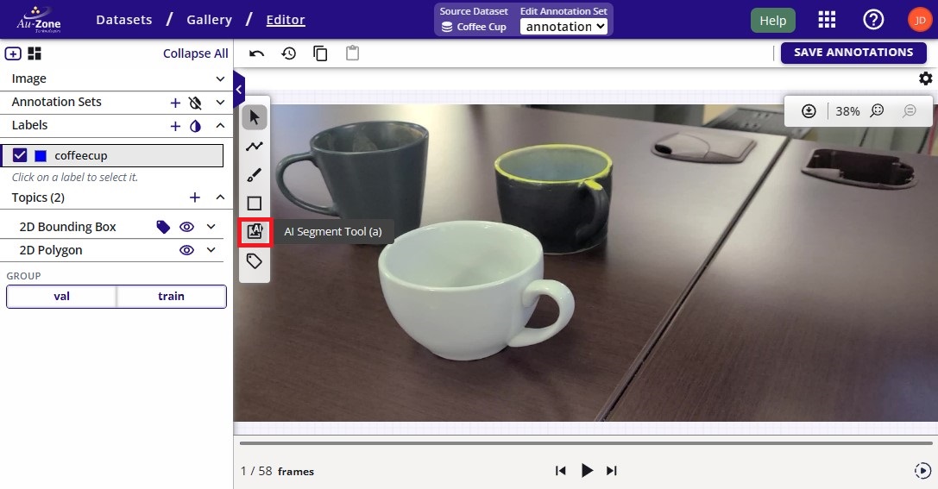Click the Save Annotations button
Viewport: 938px width, 489px height.
853,53
